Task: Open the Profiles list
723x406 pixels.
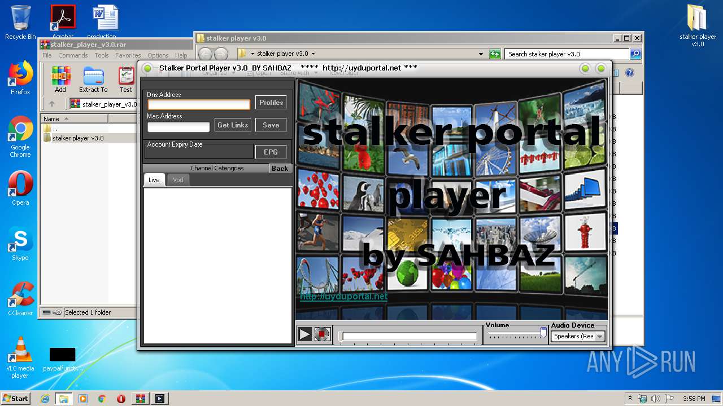Action: [271, 103]
